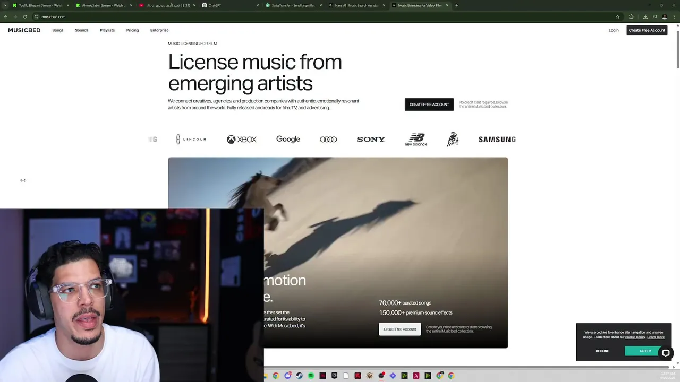Decline cookies in the cookie banner
This screenshot has height=382, width=680.
pos(602,351)
